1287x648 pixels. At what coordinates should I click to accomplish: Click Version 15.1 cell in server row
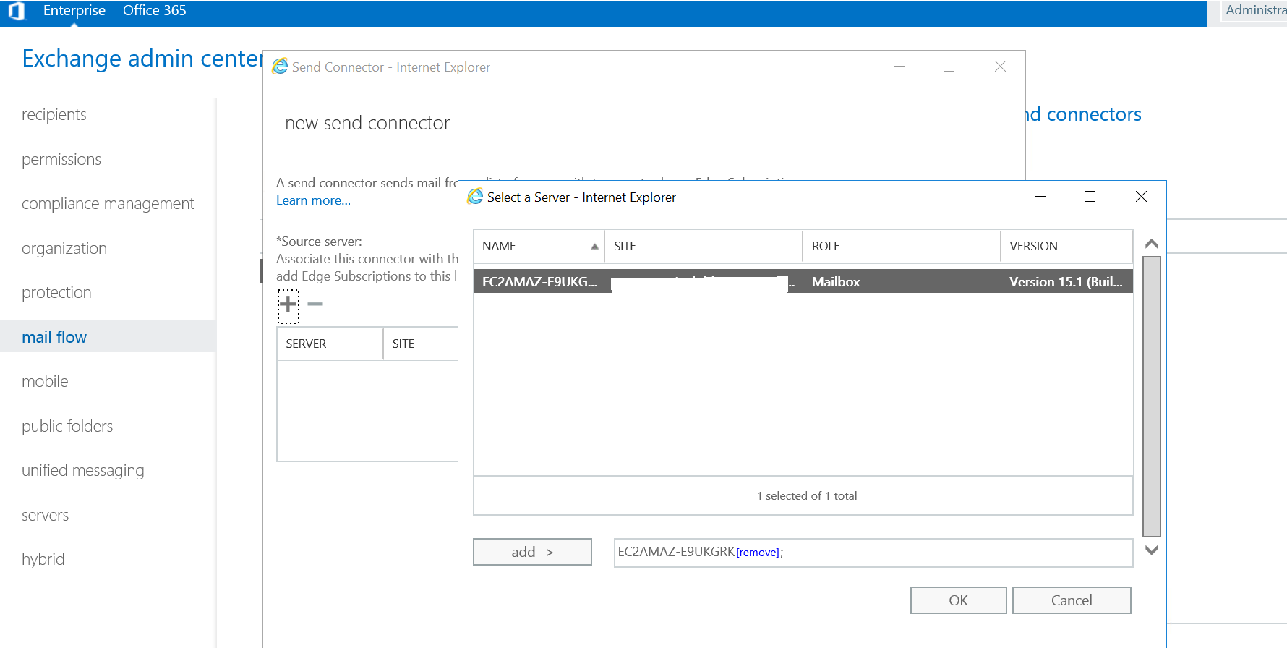pyautogui.click(x=1066, y=282)
